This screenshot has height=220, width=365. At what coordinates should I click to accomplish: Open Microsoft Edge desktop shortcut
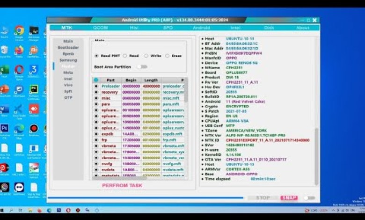(x=19, y=128)
